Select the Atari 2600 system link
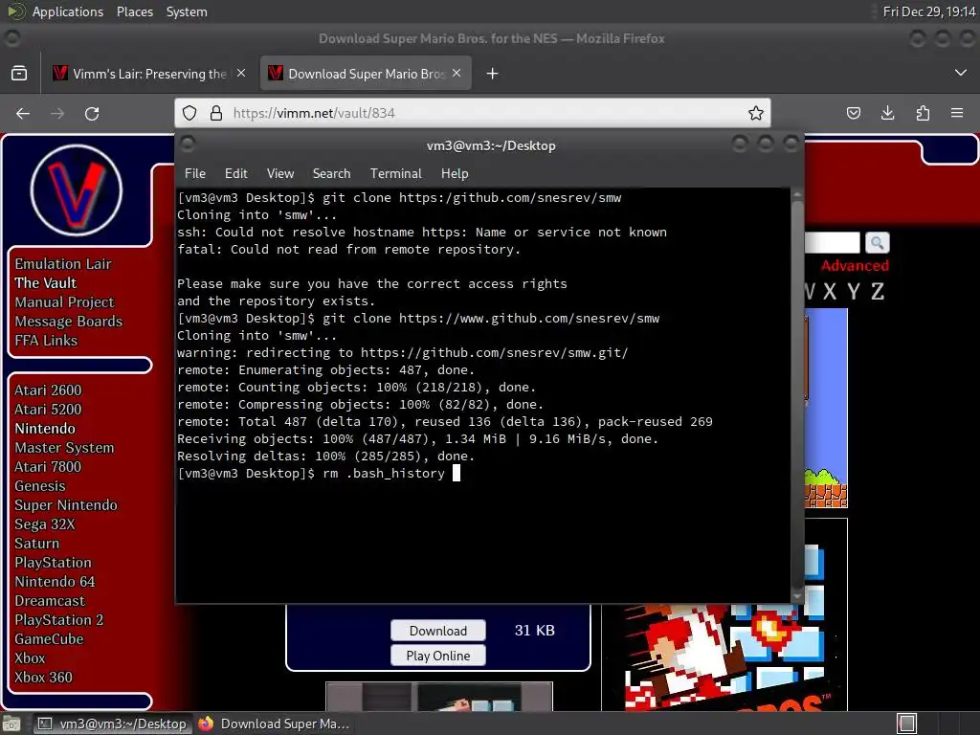Viewport: 980px width, 735px height. [x=48, y=390]
